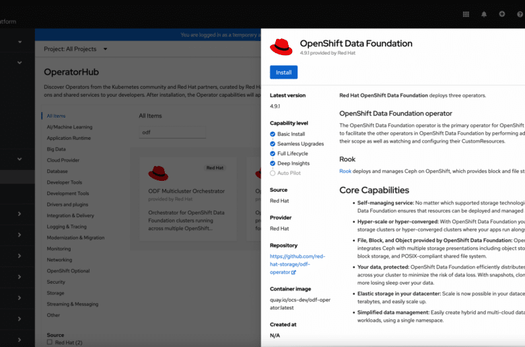Open the Project: All Projects dropdown
Image resolution: width=525 pixels, height=347 pixels.
[75, 49]
